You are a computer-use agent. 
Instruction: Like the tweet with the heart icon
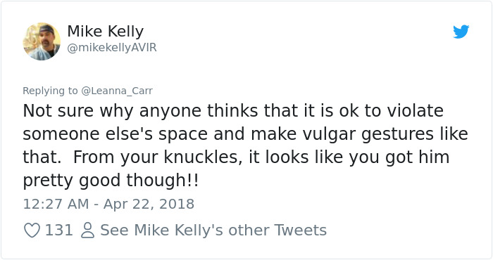(32, 230)
